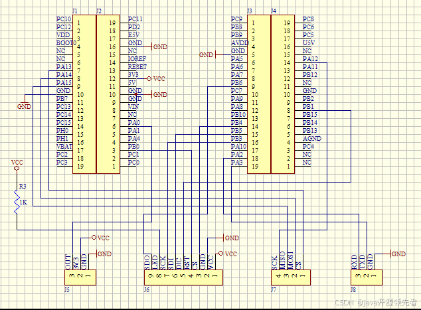Click the RXD pin label on J8
The width and height of the screenshot is (421, 310).
[x=354, y=262]
